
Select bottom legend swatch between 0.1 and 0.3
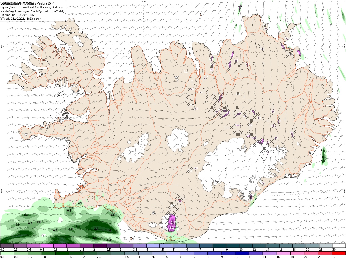[x=7, y=253]
